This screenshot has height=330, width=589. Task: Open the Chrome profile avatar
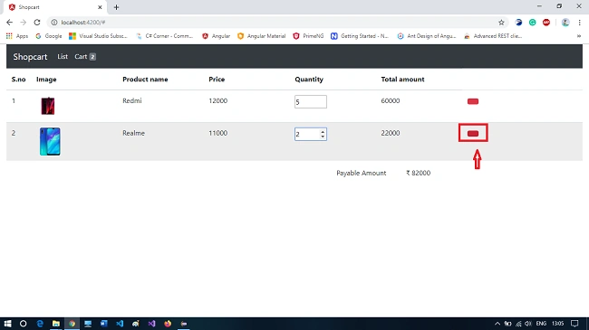565,23
